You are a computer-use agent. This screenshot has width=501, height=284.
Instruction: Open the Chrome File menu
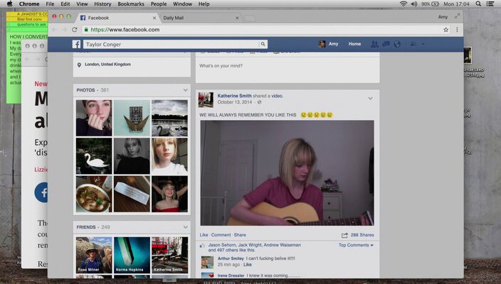point(50,4)
